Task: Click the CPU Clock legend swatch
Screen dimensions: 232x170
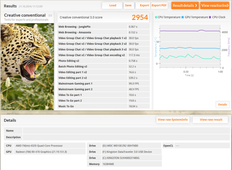Action: point(210,17)
